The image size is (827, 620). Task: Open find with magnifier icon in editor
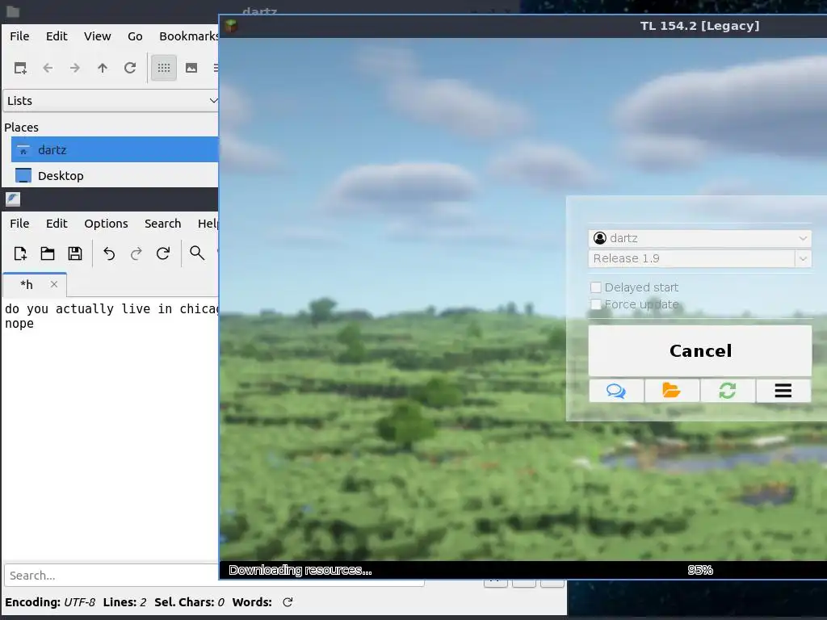197,253
